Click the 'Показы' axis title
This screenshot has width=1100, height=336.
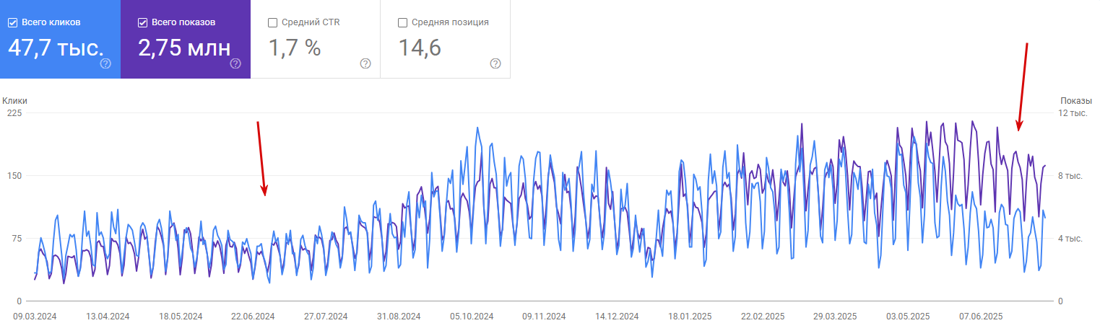pos(1076,101)
